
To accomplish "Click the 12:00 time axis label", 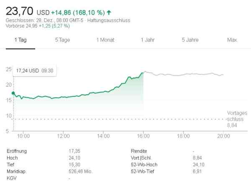I will pos(63,136).
